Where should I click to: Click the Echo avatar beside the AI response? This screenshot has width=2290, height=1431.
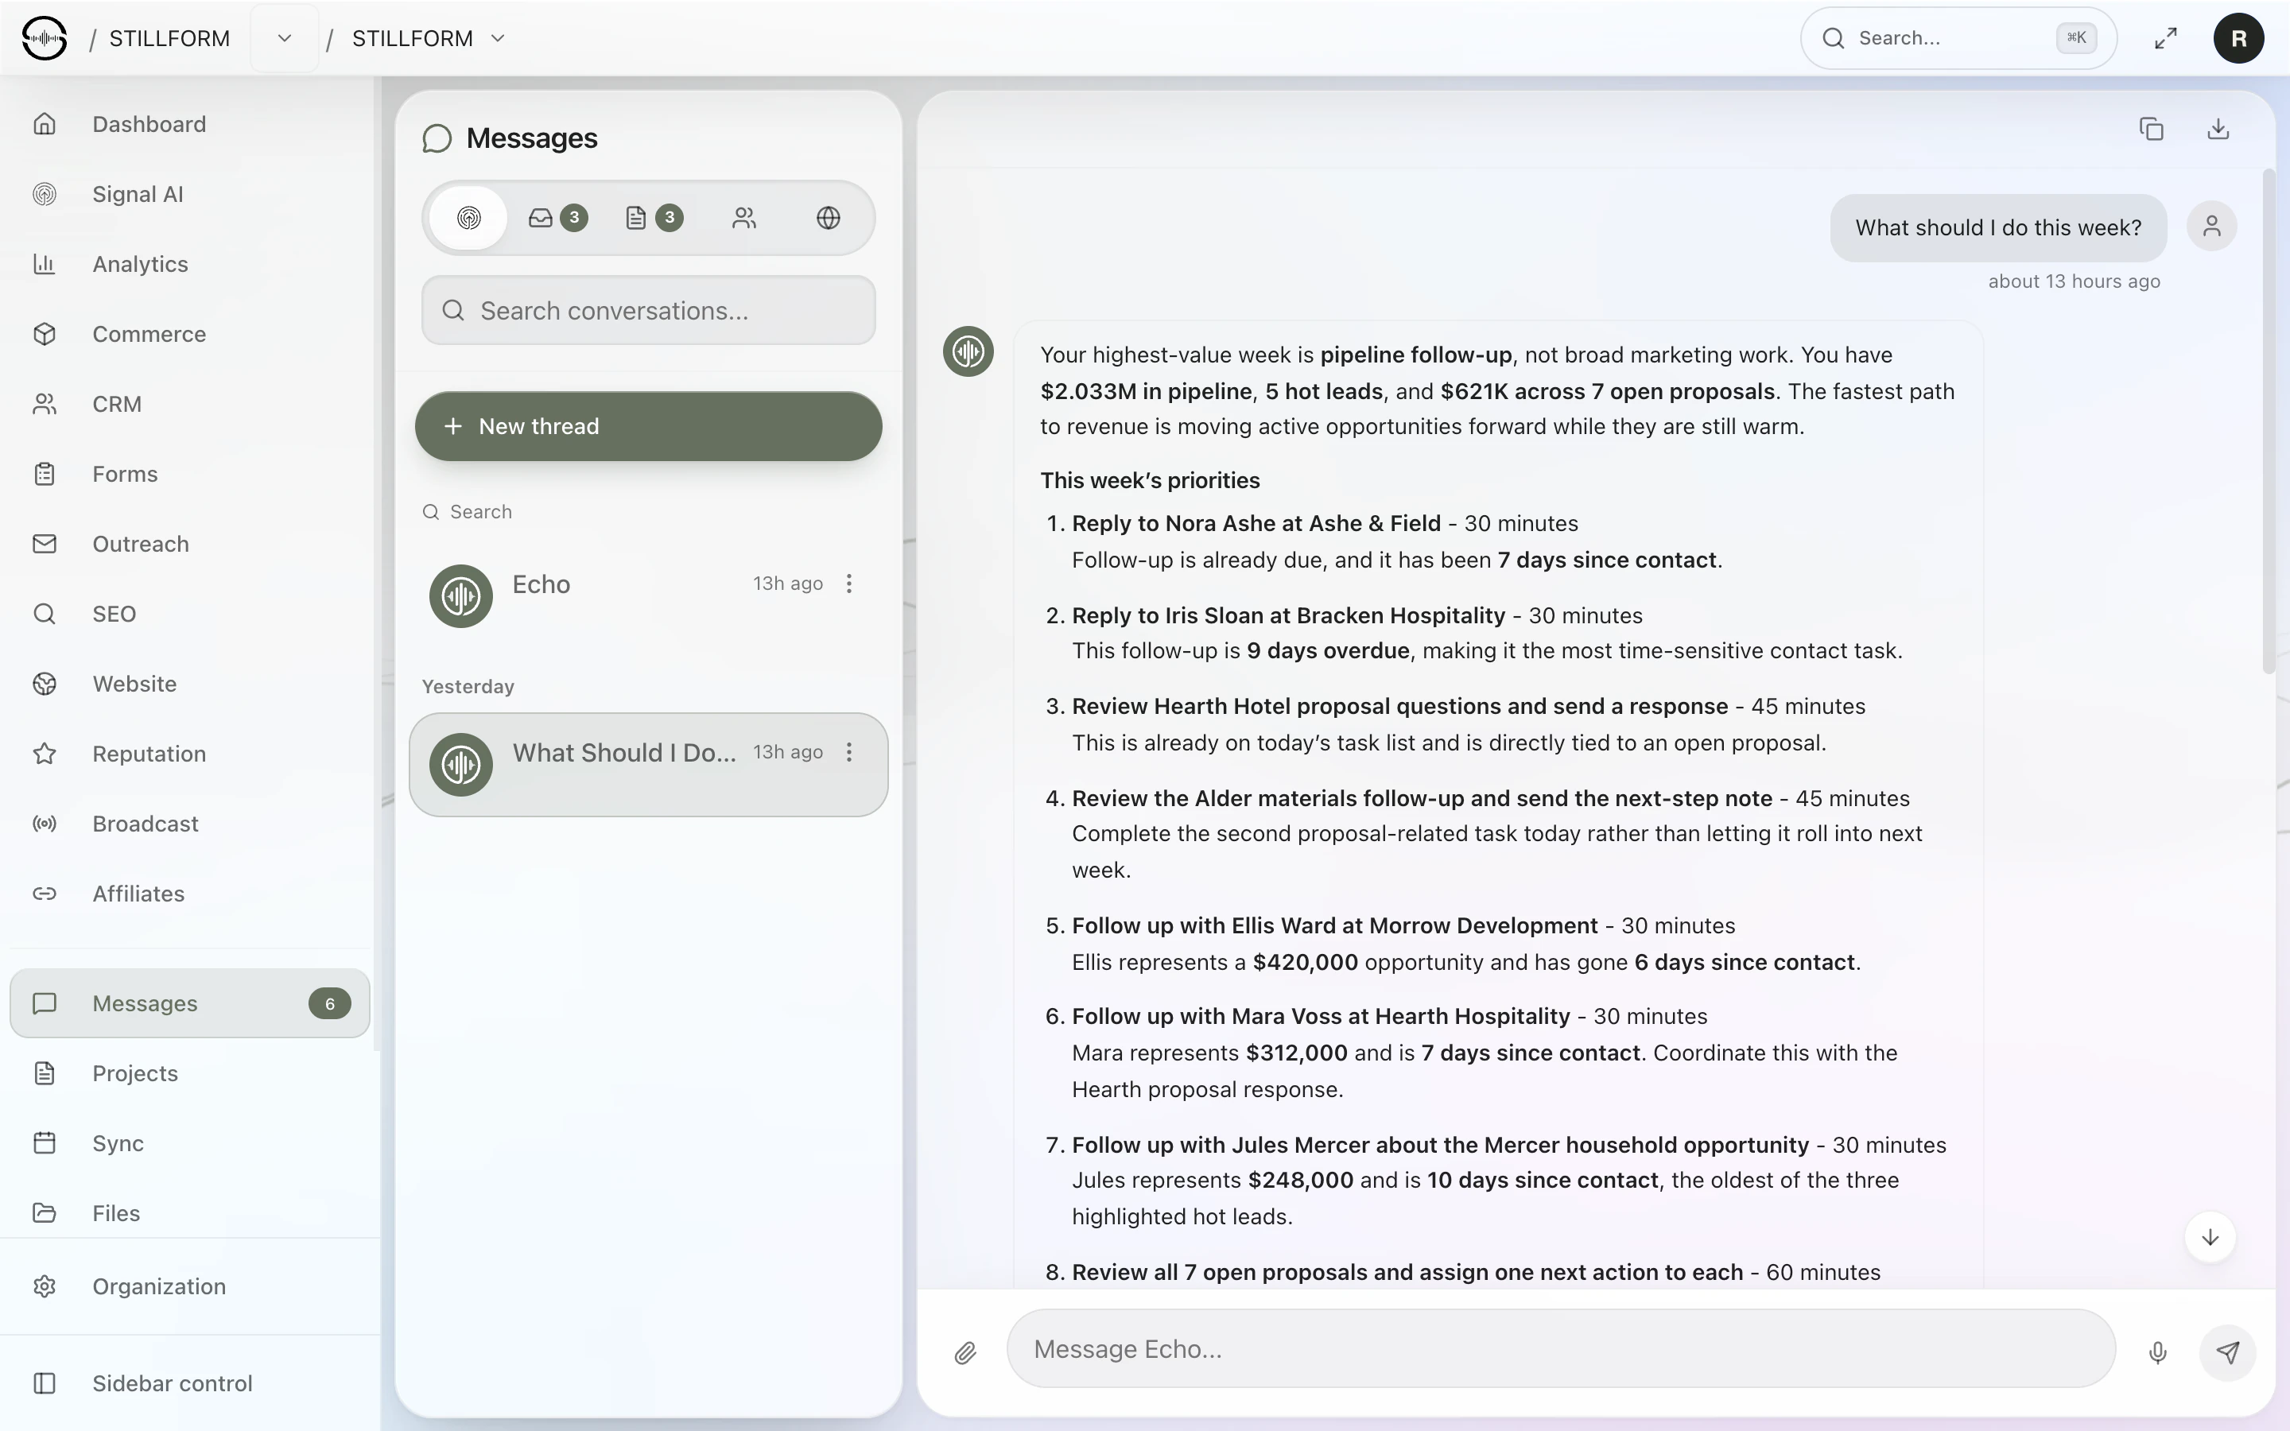click(x=968, y=351)
